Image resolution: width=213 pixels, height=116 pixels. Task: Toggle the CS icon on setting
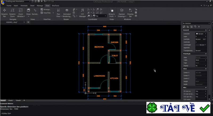[x=201, y=91]
